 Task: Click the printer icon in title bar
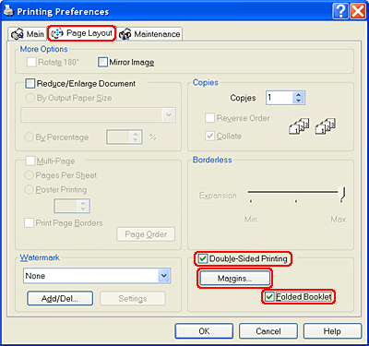[x=8, y=11]
